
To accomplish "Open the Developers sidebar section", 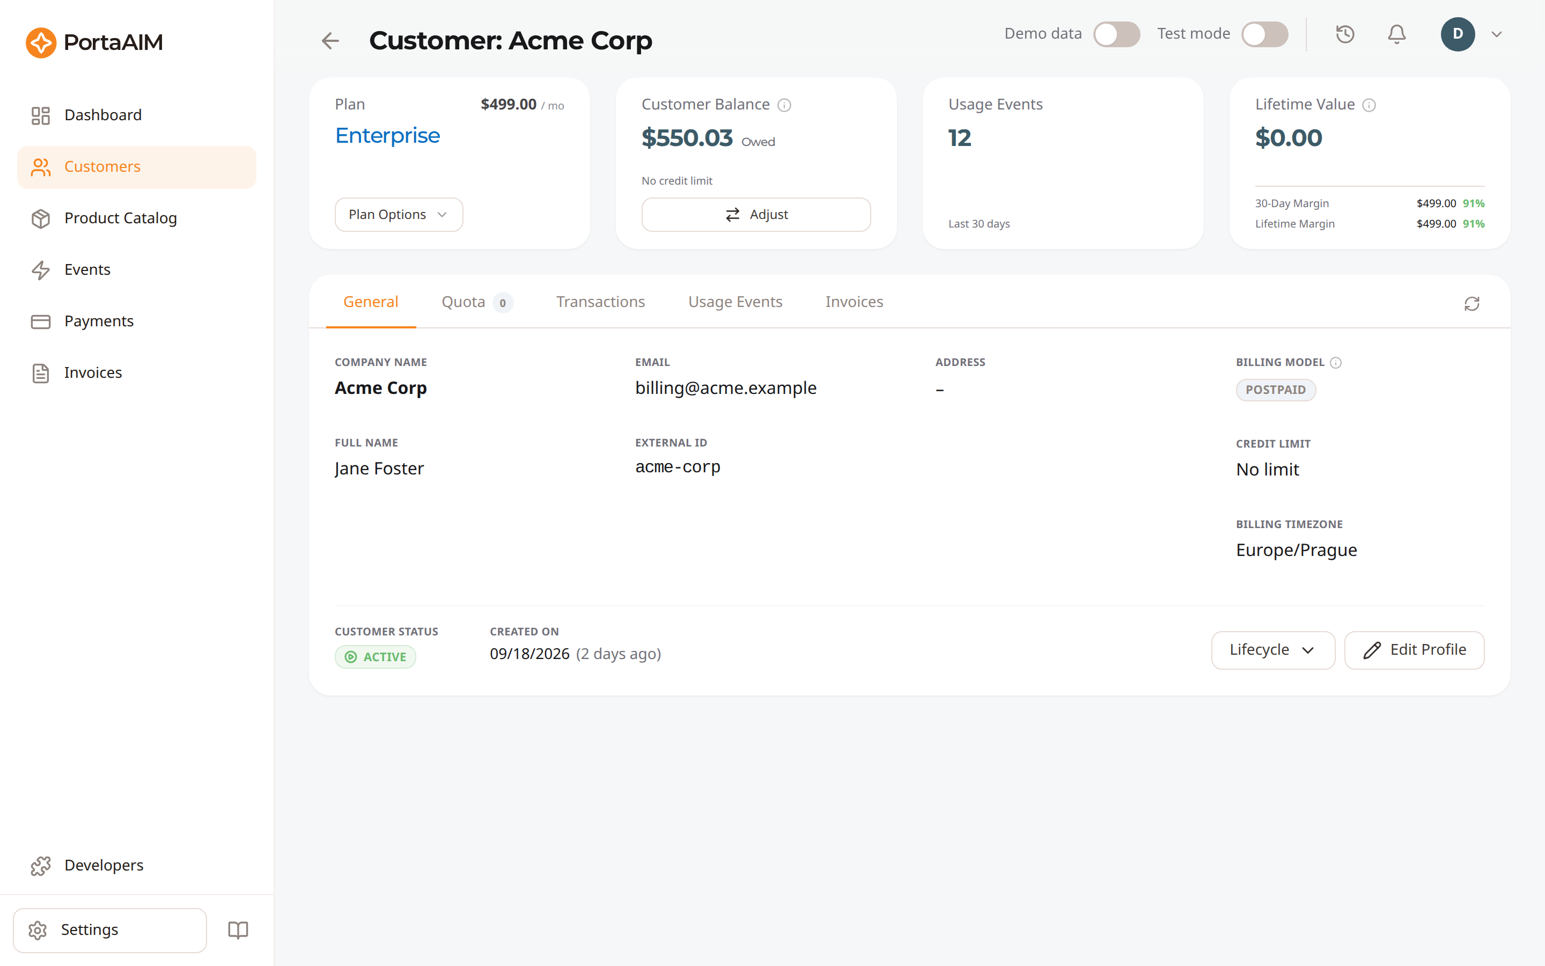I will tap(137, 865).
